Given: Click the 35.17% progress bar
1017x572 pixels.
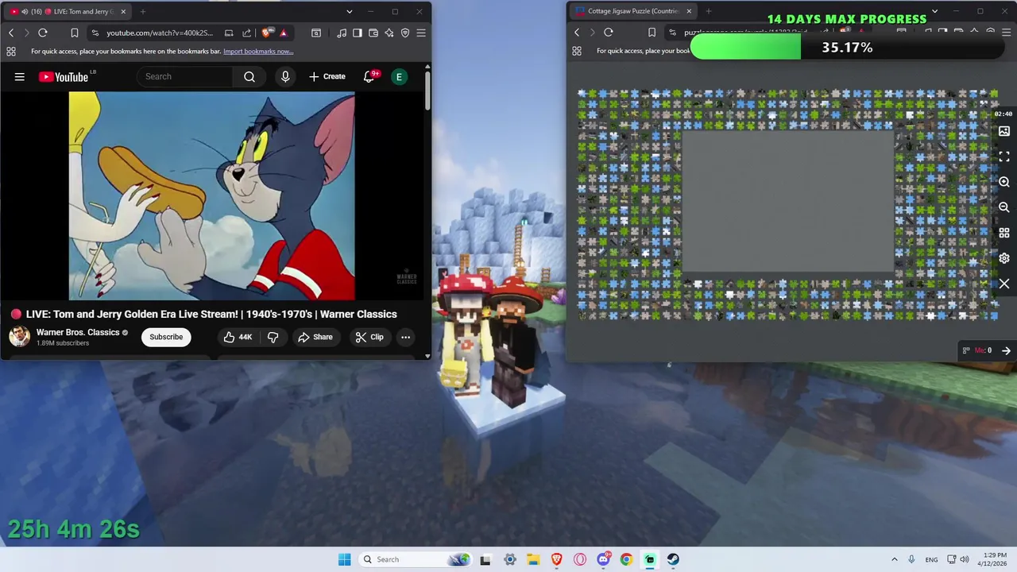Looking at the screenshot, I should (x=847, y=48).
